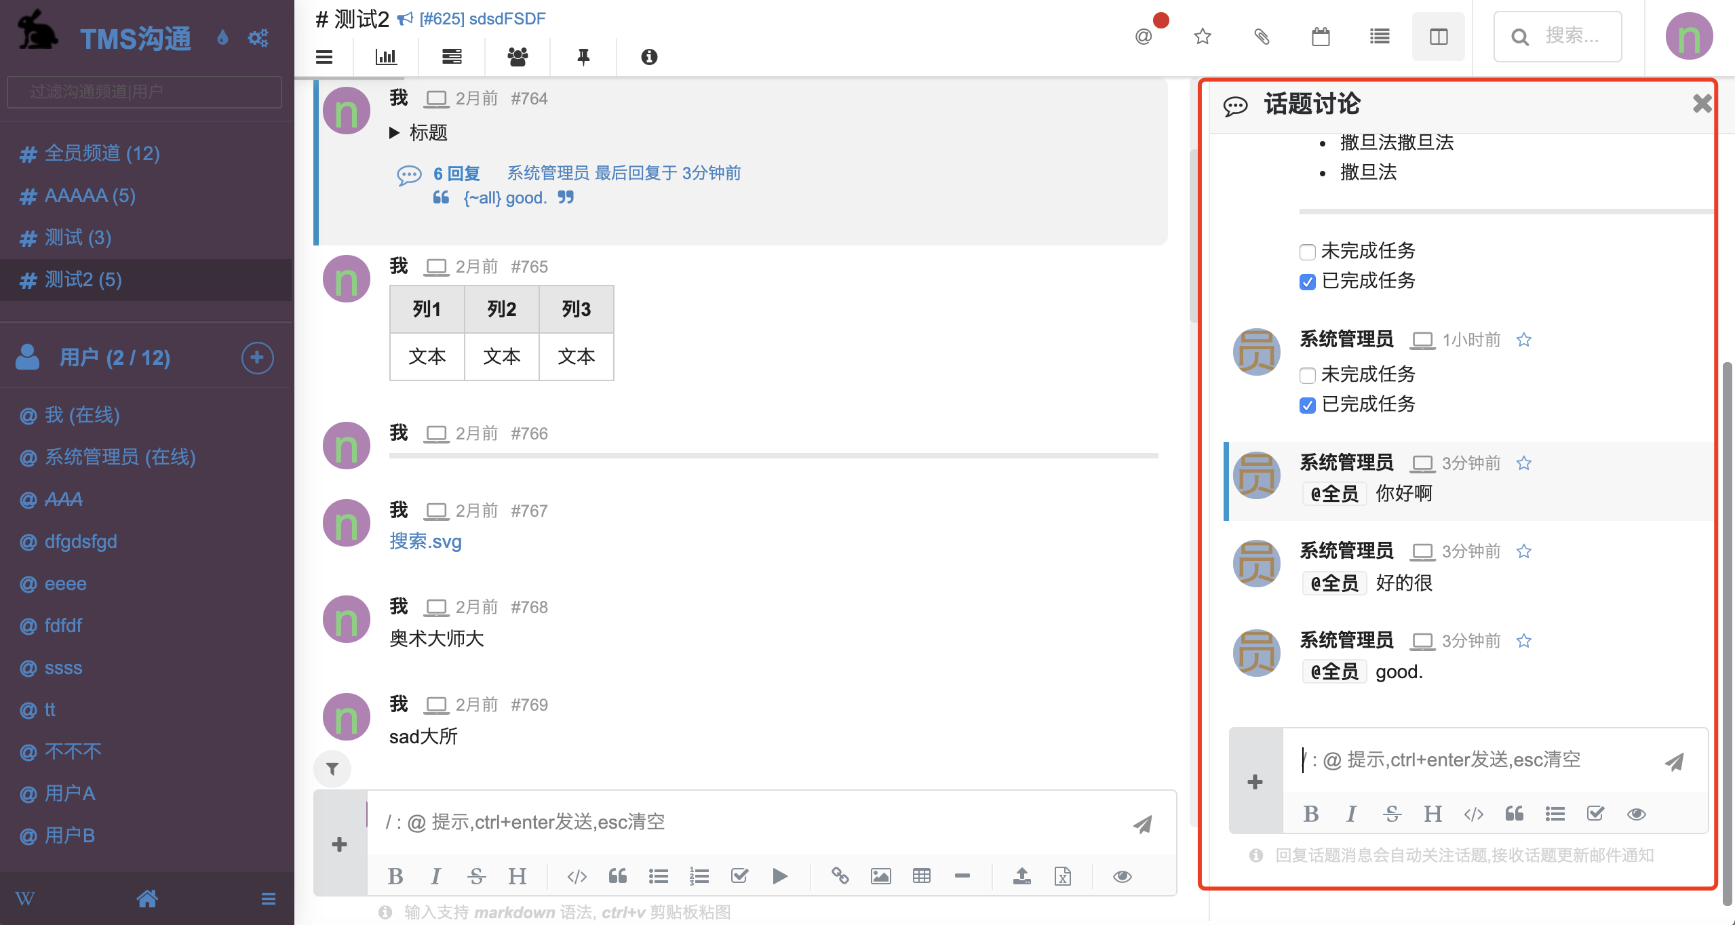Add a user with the plus circle
Image resolution: width=1735 pixels, height=925 pixels.
pyautogui.click(x=257, y=357)
